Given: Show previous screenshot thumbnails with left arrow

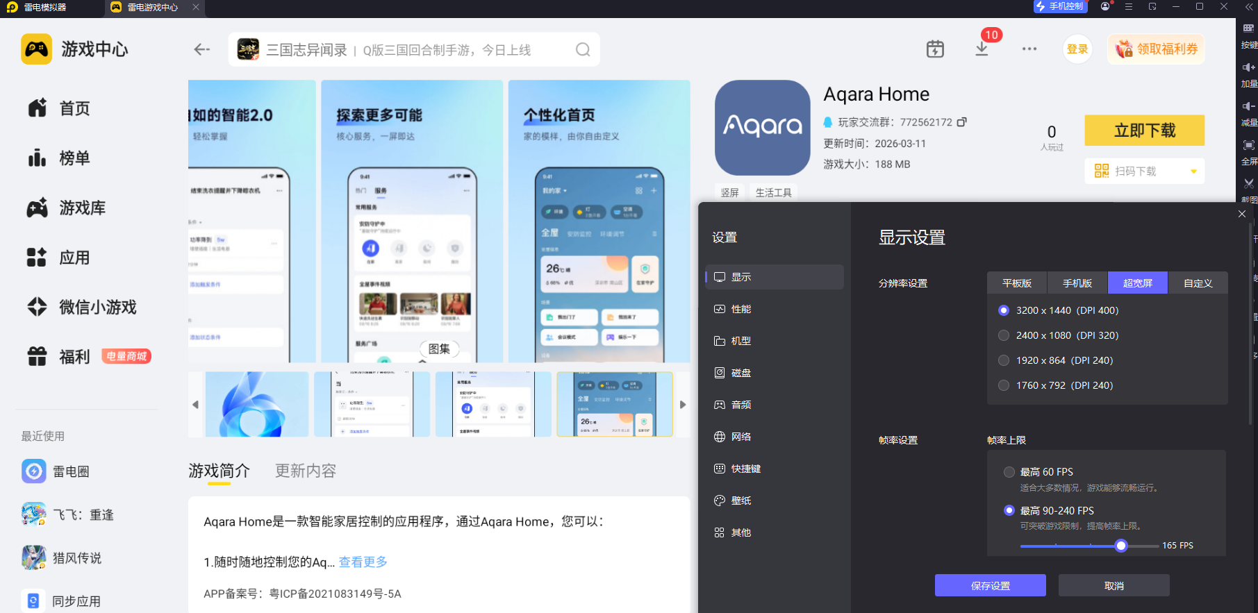Looking at the screenshot, I should [195, 404].
